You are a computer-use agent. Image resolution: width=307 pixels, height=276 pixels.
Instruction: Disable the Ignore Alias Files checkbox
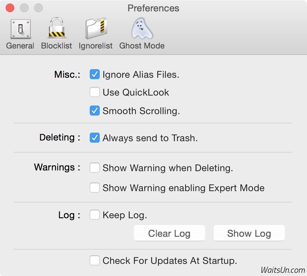(94, 75)
